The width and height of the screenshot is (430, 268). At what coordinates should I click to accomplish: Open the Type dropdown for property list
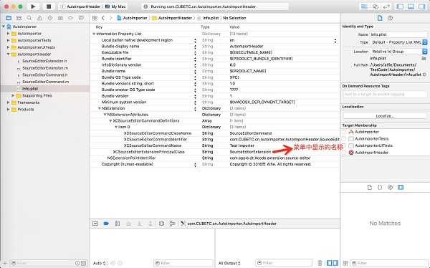(x=398, y=42)
